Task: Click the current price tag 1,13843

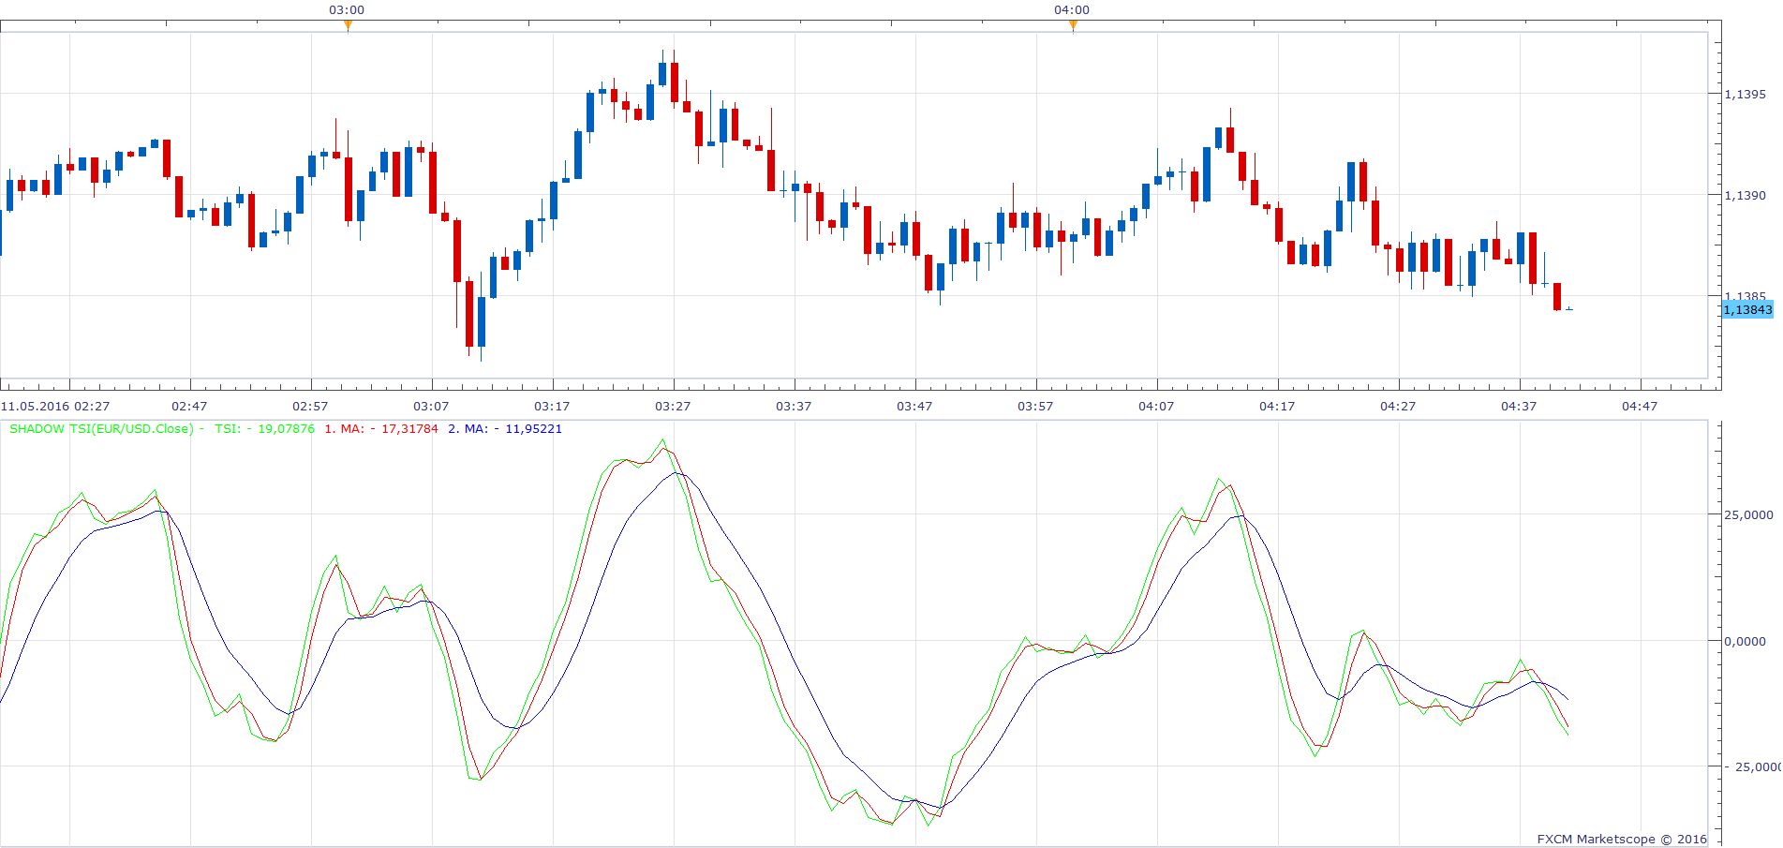Action: coord(1748,310)
